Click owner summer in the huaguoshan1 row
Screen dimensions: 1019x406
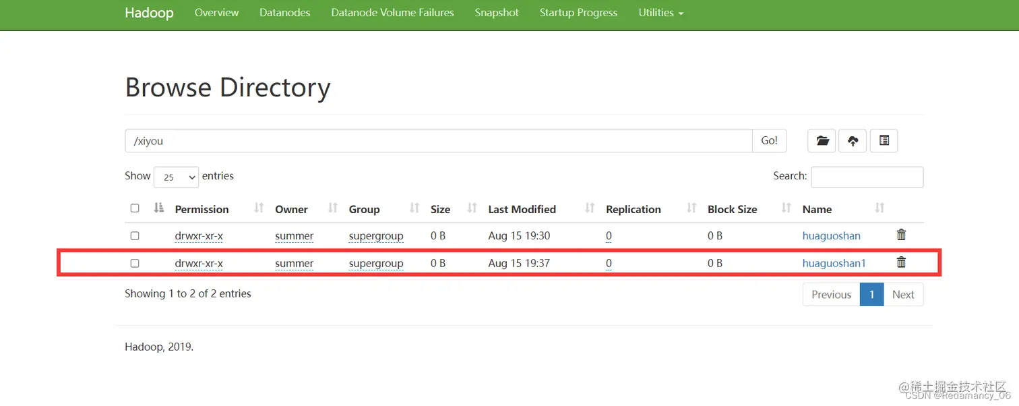pyautogui.click(x=294, y=263)
